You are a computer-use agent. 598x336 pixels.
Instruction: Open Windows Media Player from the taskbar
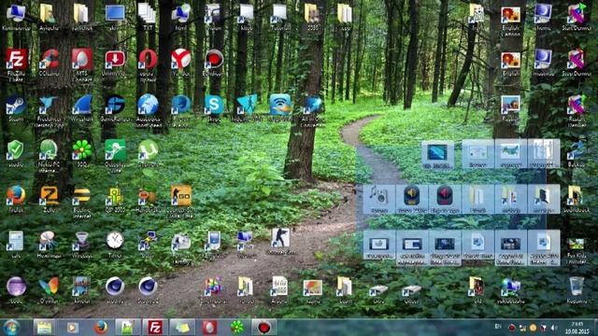click(73, 328)
